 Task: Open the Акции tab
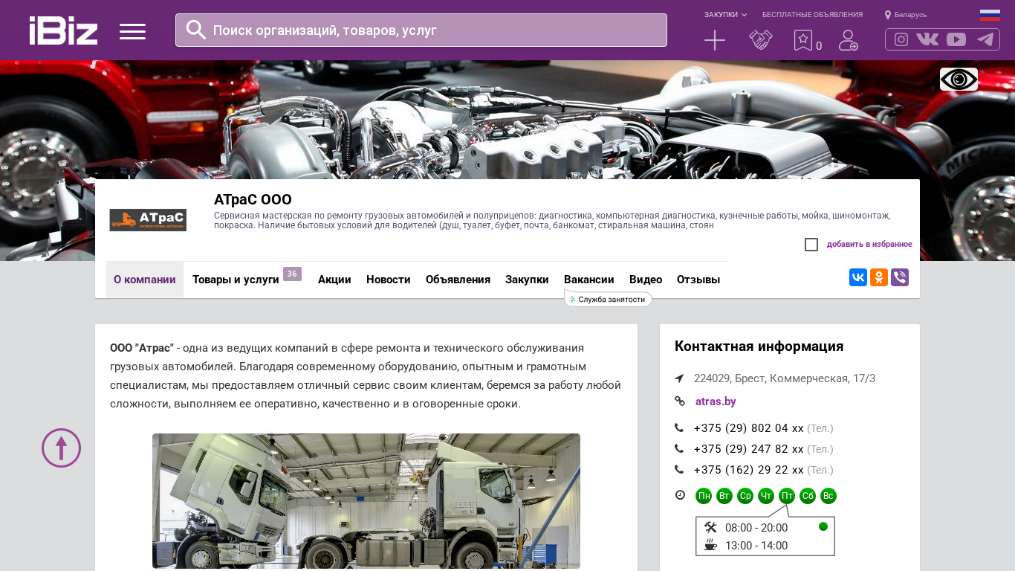click(334, 280)
